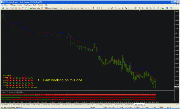Screen dimensions: 180x109
Task: Expand the Profiles dropdown arrow
Action: click(x=9, y=8)
